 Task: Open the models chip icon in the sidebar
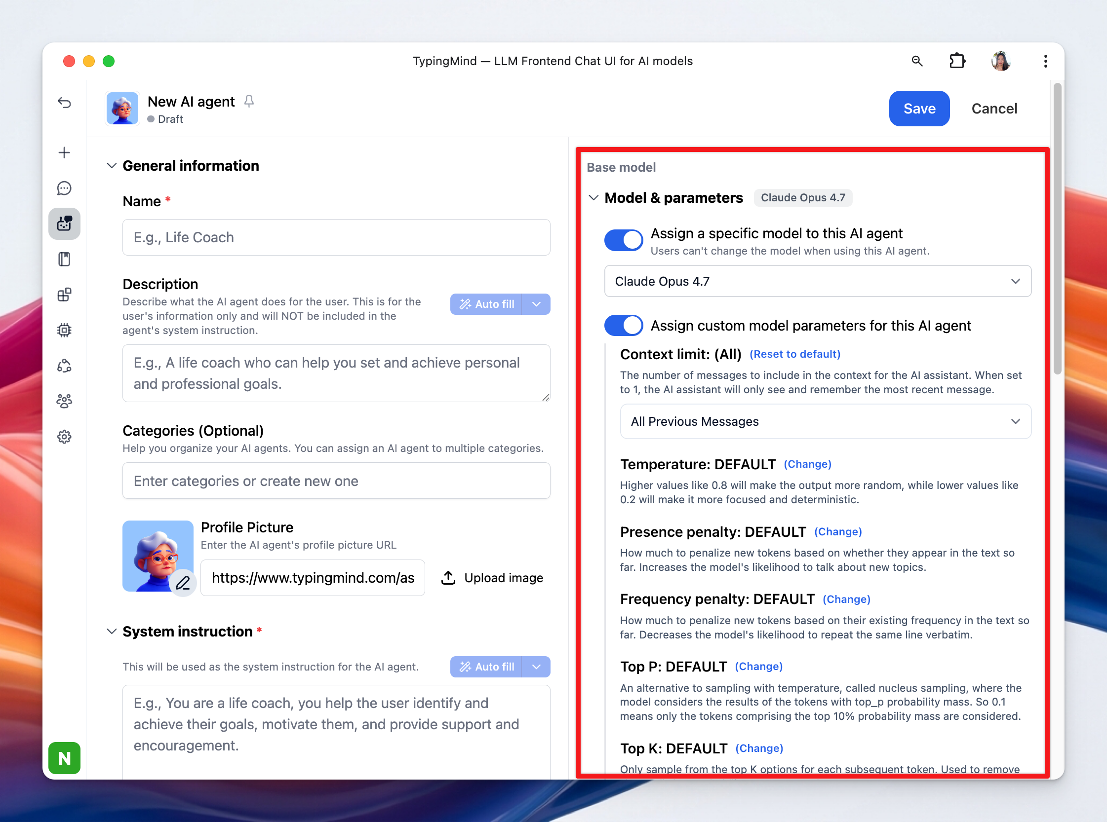pos(64,330)
